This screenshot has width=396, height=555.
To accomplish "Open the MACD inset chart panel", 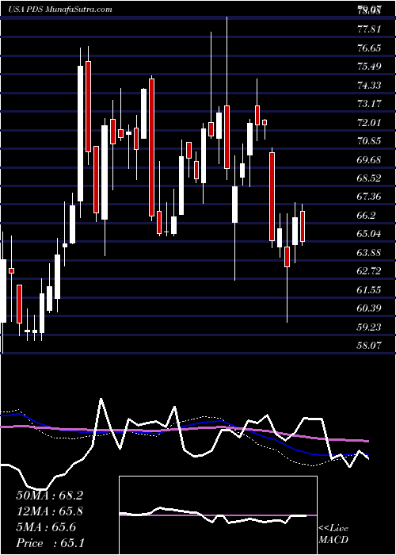I will (218, 515).
